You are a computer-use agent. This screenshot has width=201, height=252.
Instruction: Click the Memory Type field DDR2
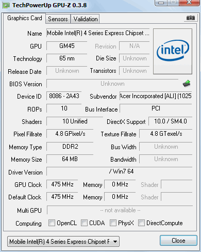70,147
